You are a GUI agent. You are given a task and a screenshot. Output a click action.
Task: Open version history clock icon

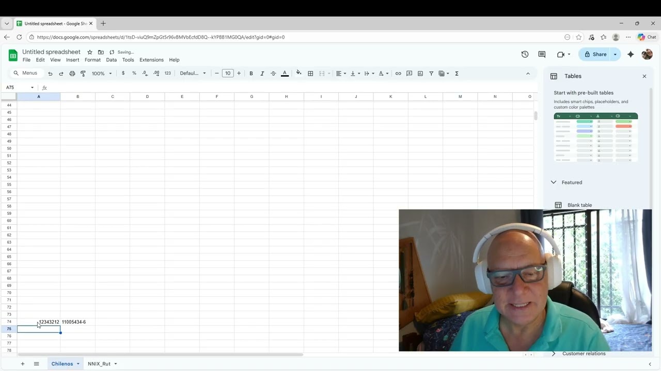525,54
